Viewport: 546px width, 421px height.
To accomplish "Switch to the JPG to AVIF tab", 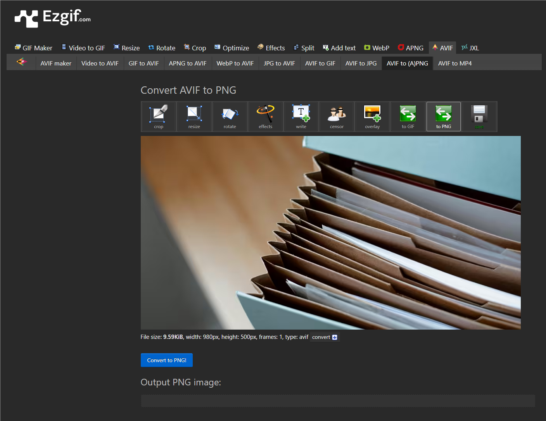I will 279,63.
